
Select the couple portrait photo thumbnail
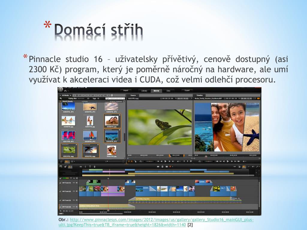pos(112,120)
